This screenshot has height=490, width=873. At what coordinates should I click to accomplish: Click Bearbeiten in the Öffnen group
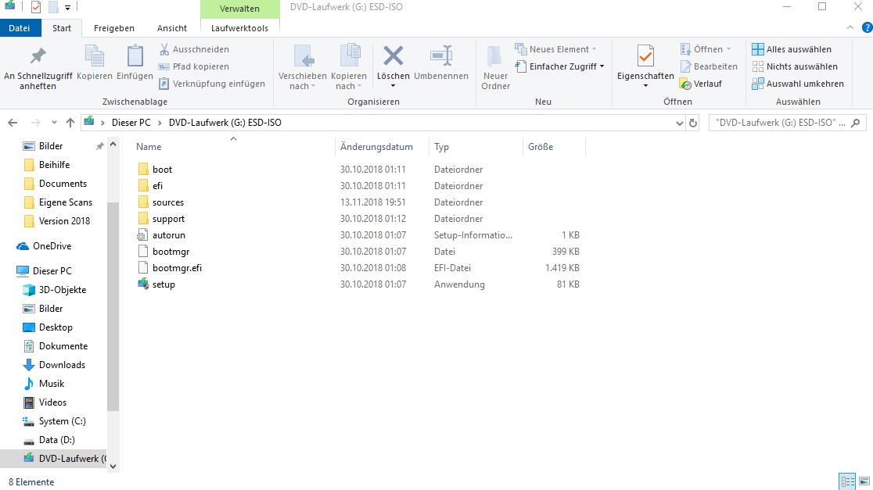[709, 66]
